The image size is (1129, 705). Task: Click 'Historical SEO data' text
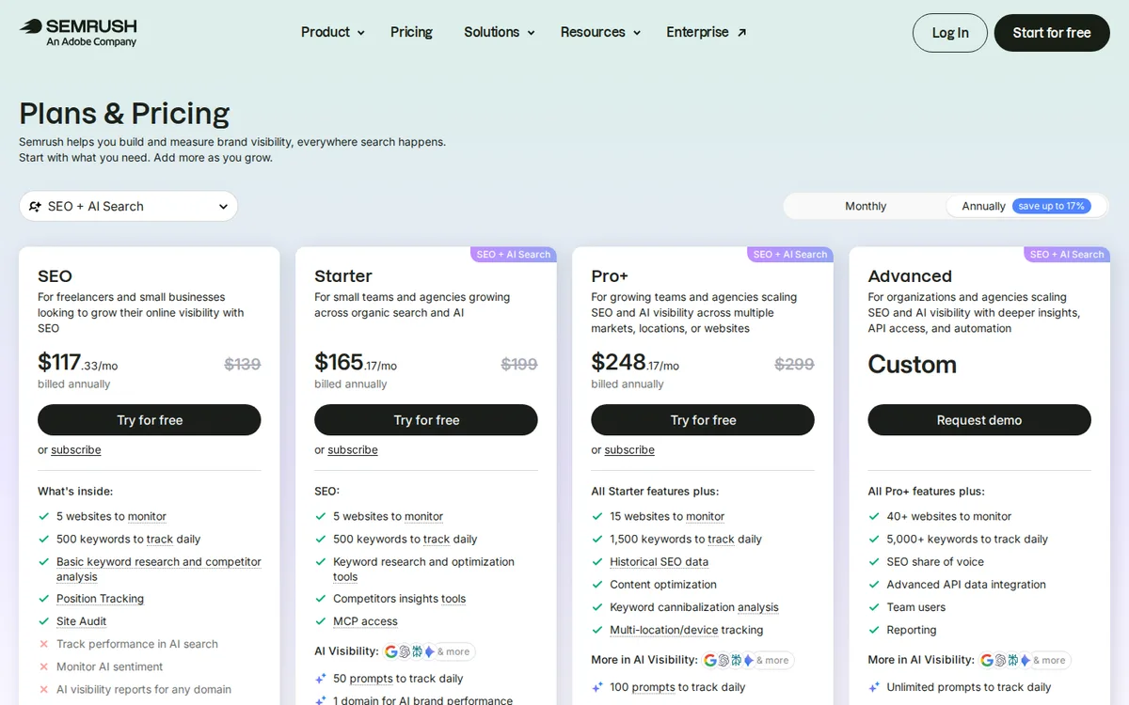tap(659, 562)
